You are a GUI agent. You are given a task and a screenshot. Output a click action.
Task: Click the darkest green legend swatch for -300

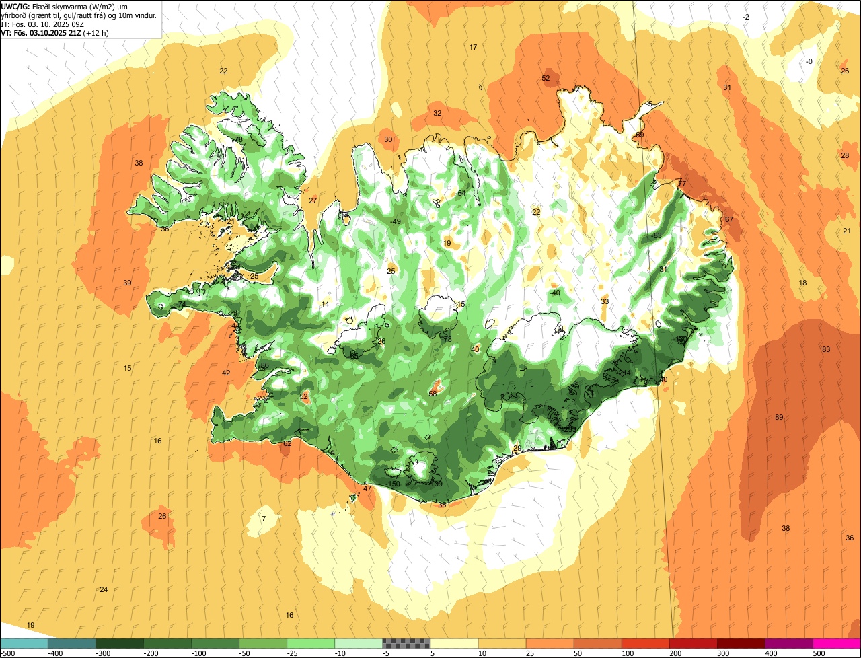coord(120,643)
